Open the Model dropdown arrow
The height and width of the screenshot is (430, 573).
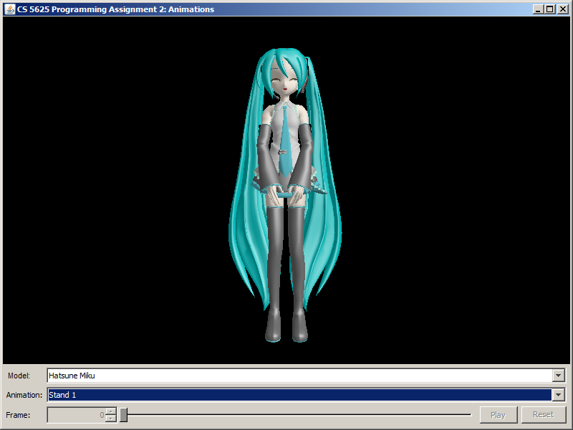coord(559,376)
